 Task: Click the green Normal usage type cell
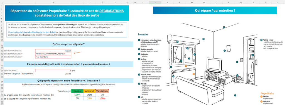point(77,91)
